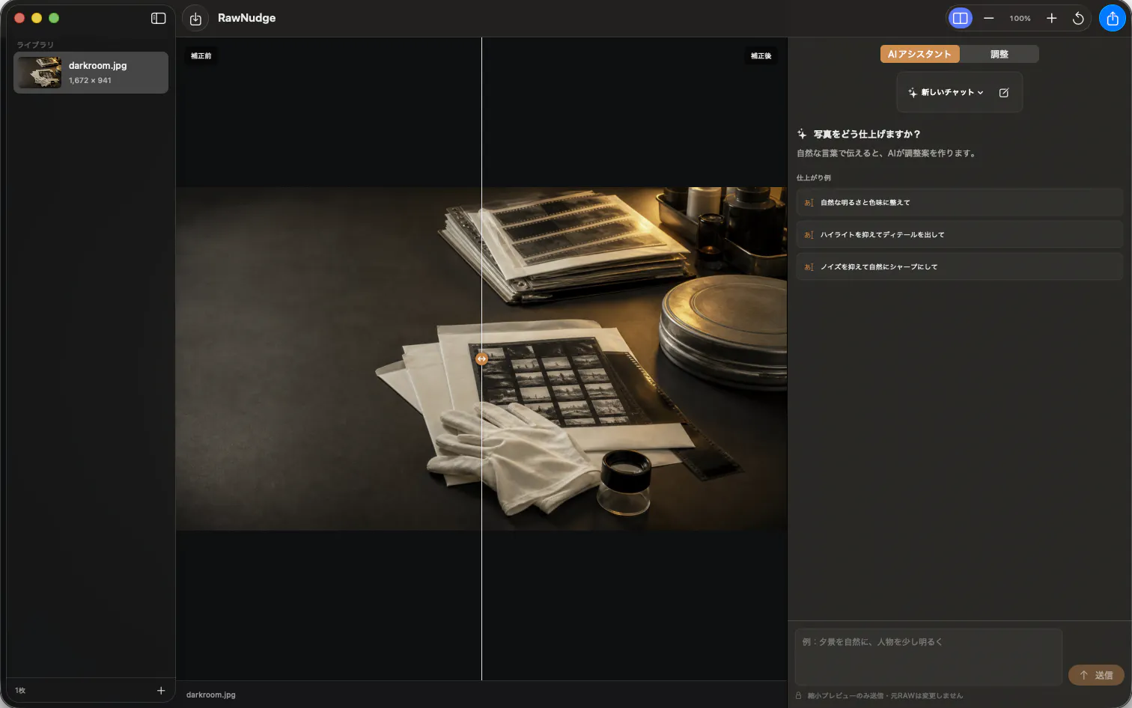Switch to the 調整 tab

[999, 54]
